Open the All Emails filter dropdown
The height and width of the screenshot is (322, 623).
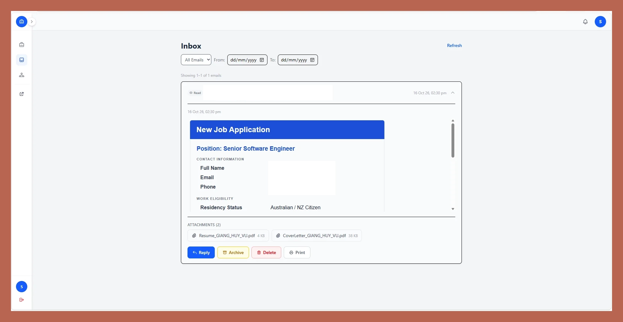196,60
